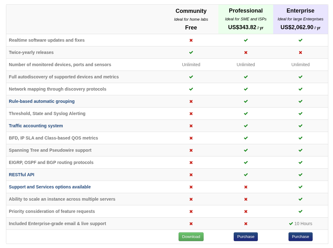The height and width of the screenshot is (248, 333).
Task: Click Professional red cross for Priority feature requests
Action: point(246,211)
